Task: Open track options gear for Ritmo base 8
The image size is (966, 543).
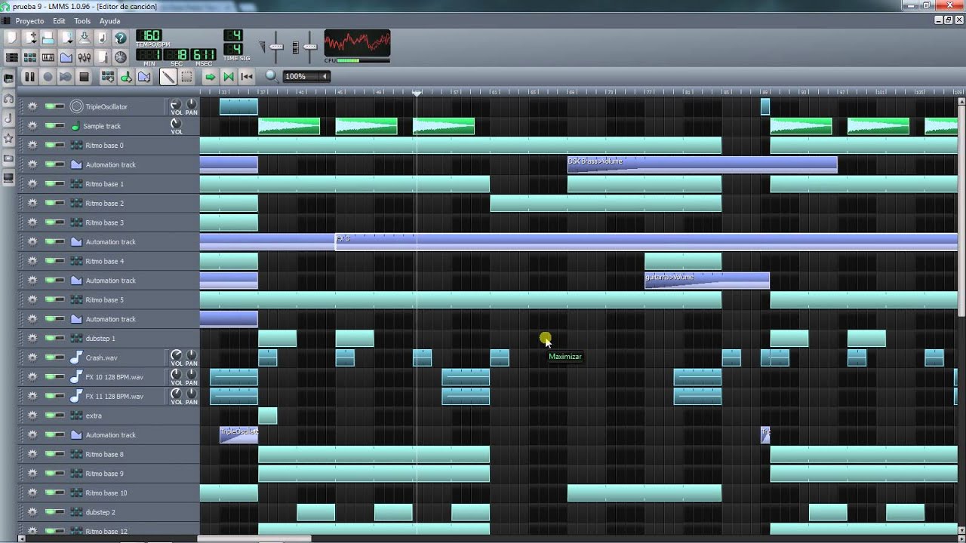Action: click(x=32, y=454)
